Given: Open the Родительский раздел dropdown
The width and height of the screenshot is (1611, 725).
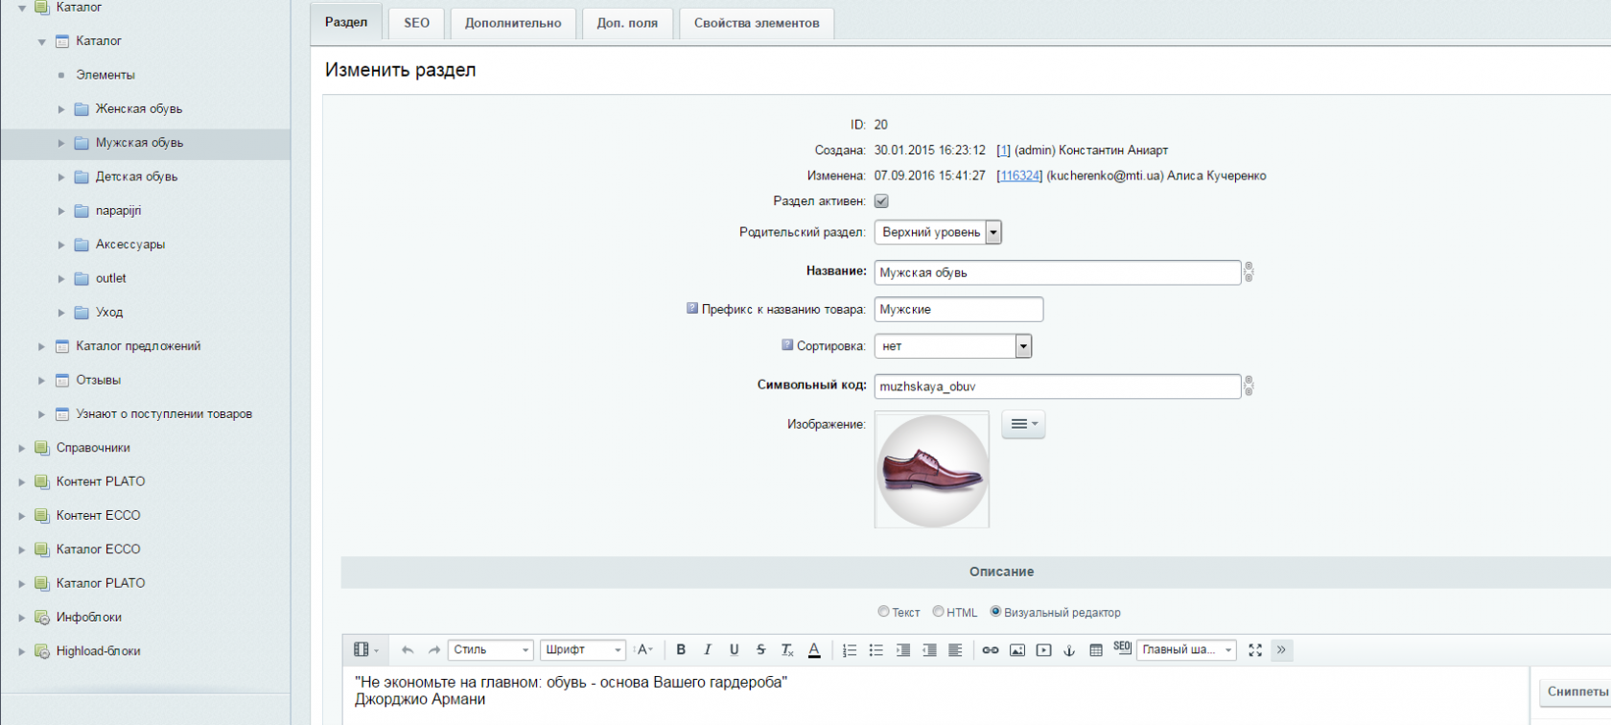Looking at the screenshot, I should [x=938, y=232].
